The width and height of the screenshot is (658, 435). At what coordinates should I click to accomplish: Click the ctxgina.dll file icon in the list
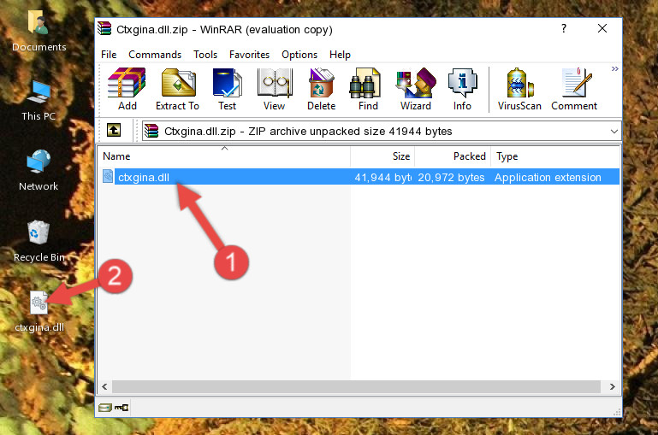(108, 176)
